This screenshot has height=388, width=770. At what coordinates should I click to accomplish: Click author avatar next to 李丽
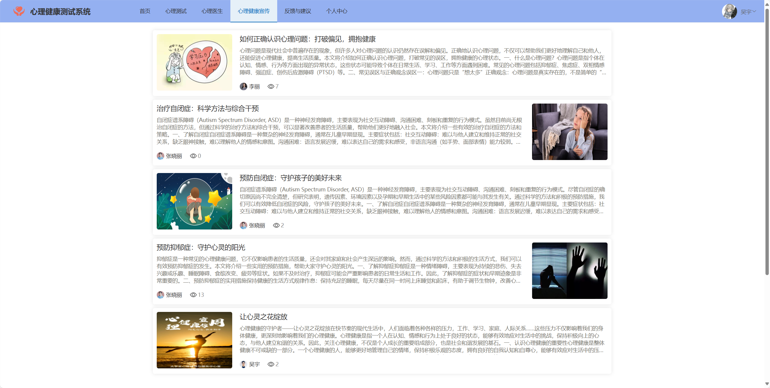pos(243,87)
